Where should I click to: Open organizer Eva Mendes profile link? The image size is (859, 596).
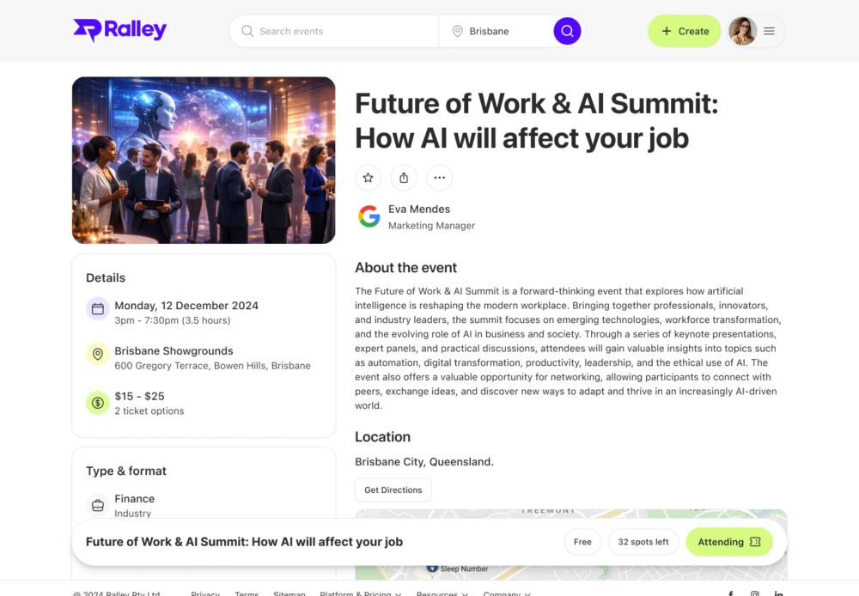pyautogui.click(x=419, y=209)
